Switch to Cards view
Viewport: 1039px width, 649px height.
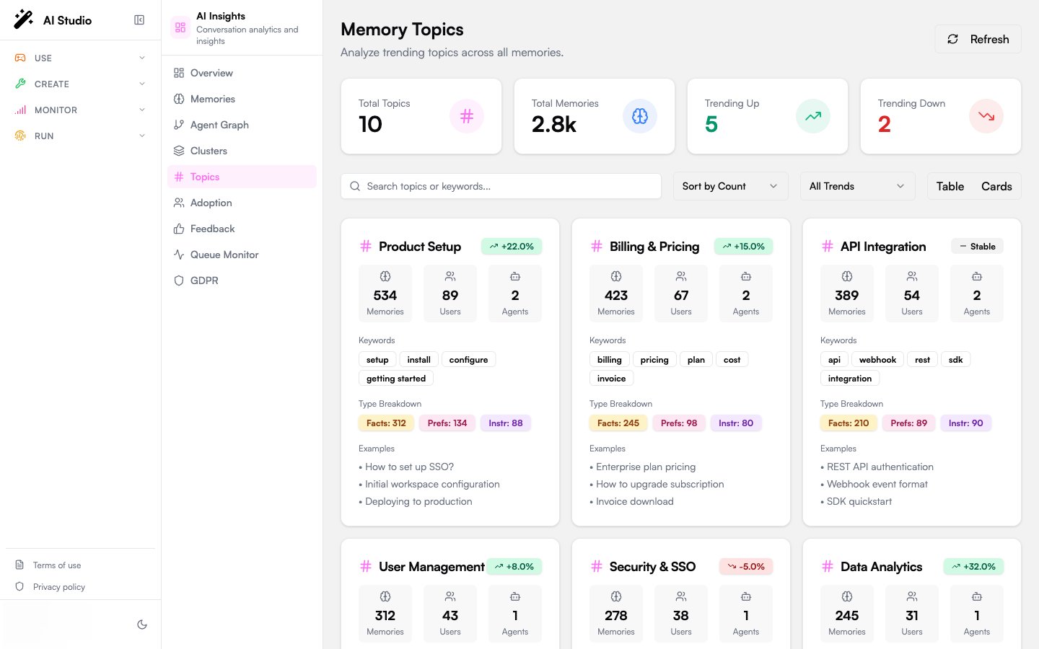click(996, 186)
